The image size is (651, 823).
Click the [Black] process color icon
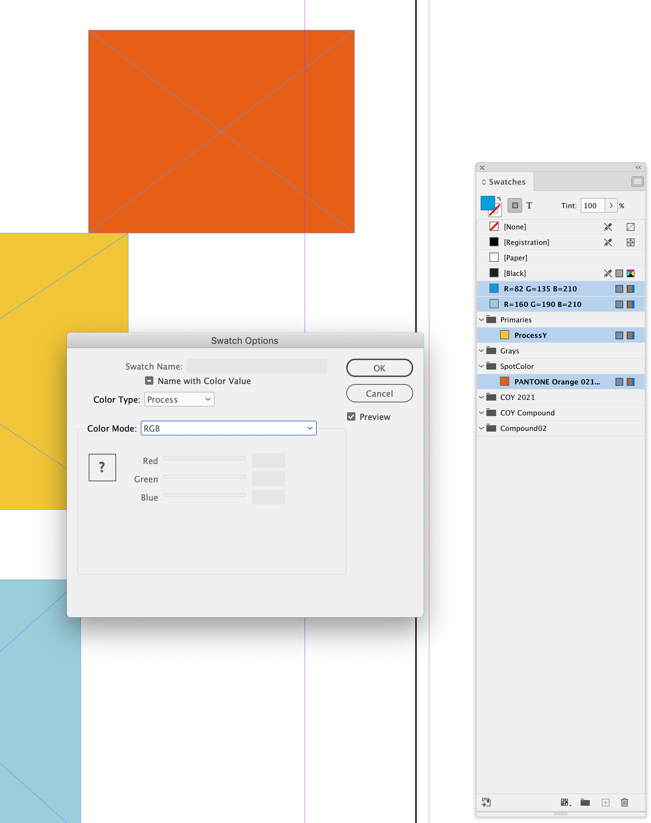click(619, 273)
